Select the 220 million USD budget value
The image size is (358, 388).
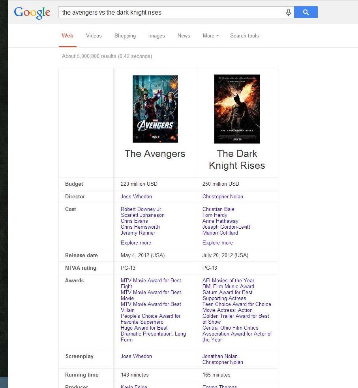pos(139,184)
